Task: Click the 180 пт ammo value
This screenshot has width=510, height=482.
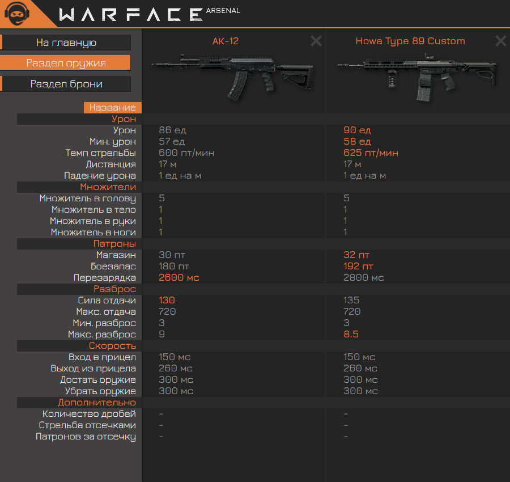Action: tap(174, 266)
